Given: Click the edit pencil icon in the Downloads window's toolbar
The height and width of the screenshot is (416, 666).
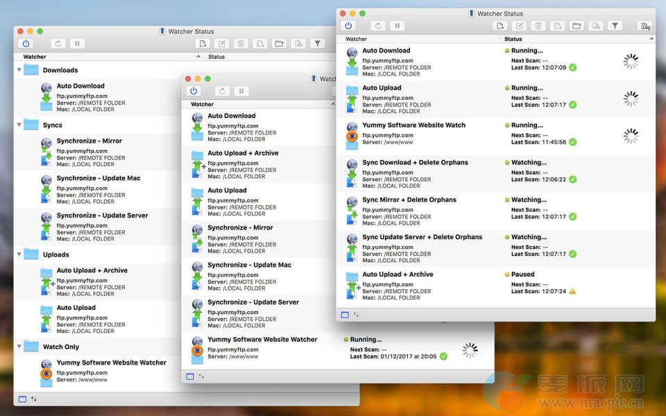Looking at the screenshot, I should [221, 44].
